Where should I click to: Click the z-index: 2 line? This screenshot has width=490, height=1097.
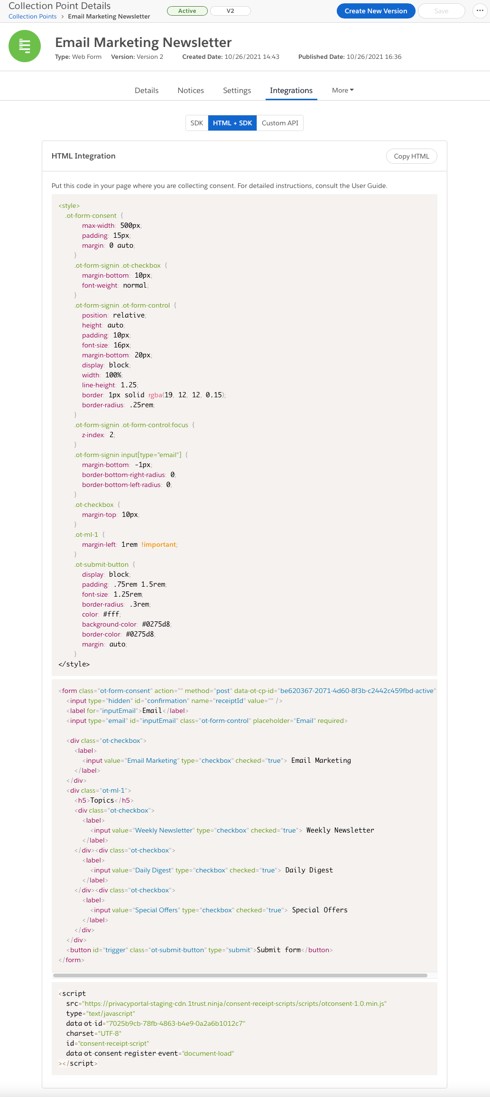point(99,435)
